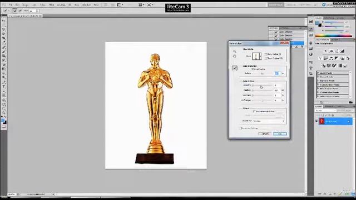Image resolution: width=356 pixels, height=200 pixels.
Task: Select the Horizontal Type tool in toolbox
Action: tap(4, 86)
